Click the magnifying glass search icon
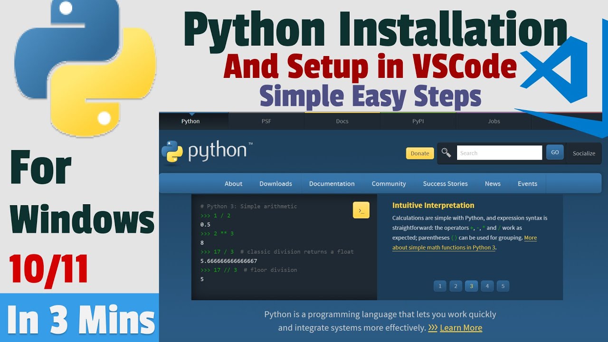Image resolution: width=608 pixels, height=342 pixels. coord(446,152)
